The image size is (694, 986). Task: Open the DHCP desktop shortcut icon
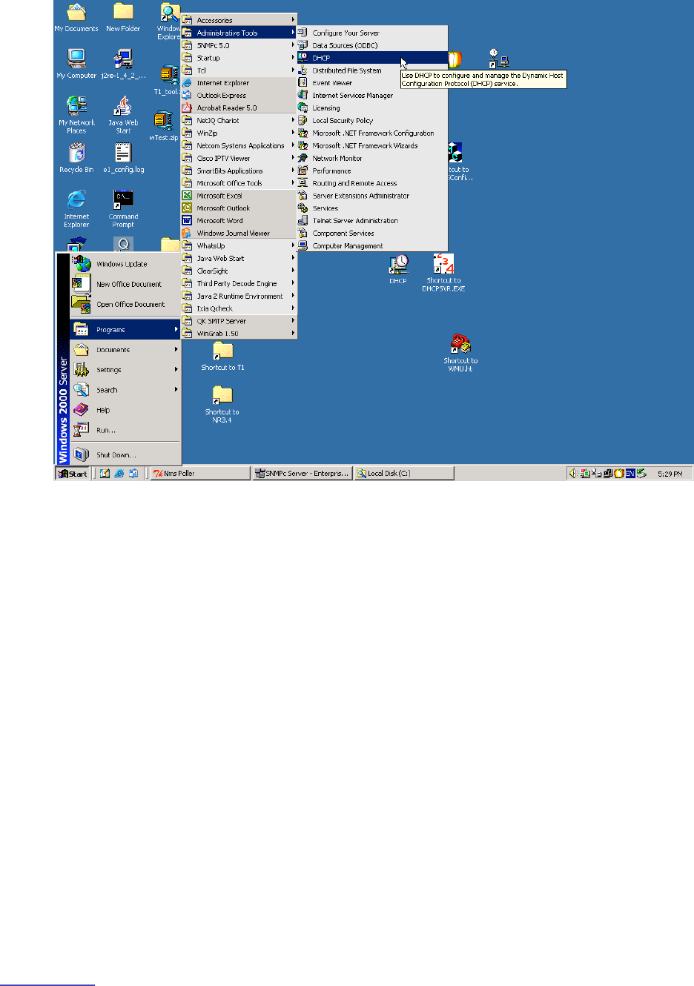398,270
